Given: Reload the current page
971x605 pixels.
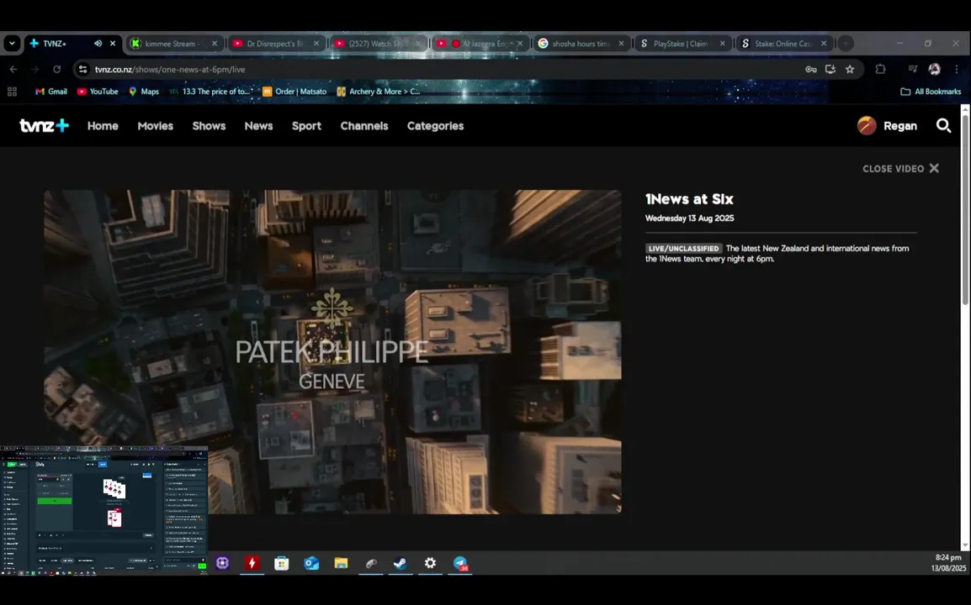Looking at the screenshot, I should [x=57, y=69].
